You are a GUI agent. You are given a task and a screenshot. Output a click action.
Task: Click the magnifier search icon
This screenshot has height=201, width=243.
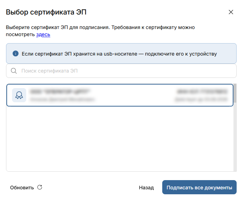tap(14, 71)
